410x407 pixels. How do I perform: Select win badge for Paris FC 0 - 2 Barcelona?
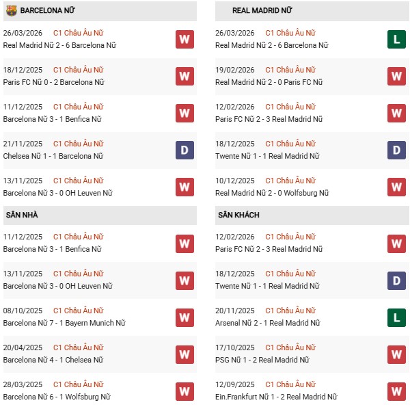[184, 76]
